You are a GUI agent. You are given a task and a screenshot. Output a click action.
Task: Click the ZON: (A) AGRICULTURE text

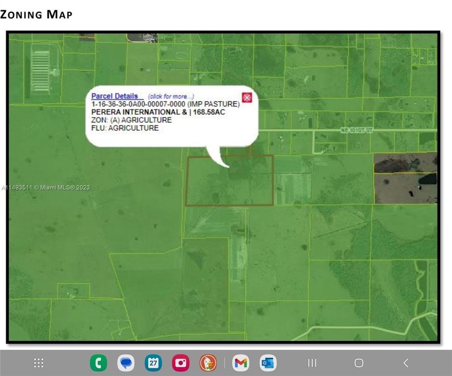(x=131, y=120)
